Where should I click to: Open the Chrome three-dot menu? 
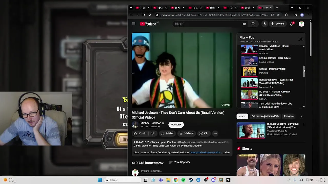coord(308,15)
